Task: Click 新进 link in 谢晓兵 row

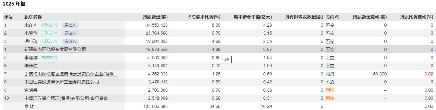Action: (x=330, y=90)
